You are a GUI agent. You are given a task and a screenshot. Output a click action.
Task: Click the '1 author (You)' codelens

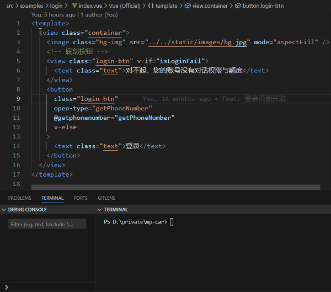[x=99, y=15]
